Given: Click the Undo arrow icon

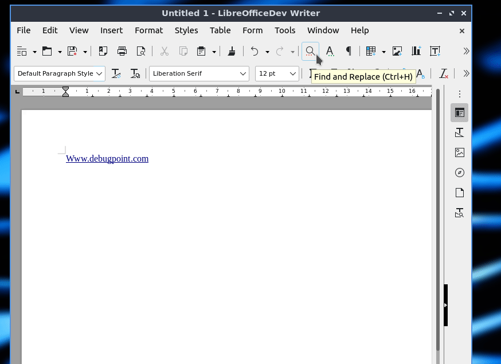Looking at the screenshot, I should click(x=255, y=51).
